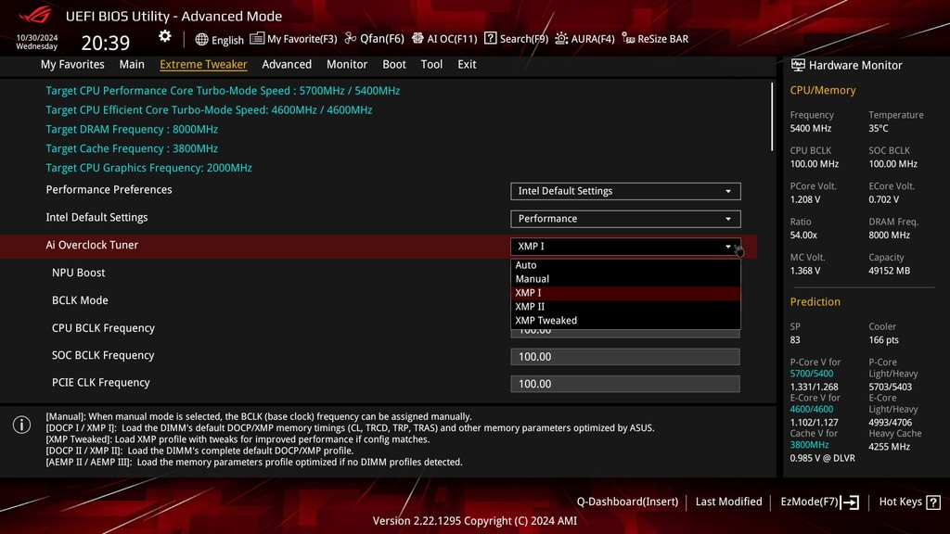Open My Favorite(F3) list icon
The height and width of the screenshot is (534, 950).
pos(257,39)
